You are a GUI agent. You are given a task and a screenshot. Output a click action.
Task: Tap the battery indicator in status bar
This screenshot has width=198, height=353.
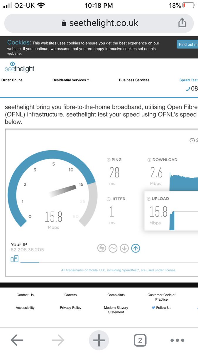(x=189, y=5)
